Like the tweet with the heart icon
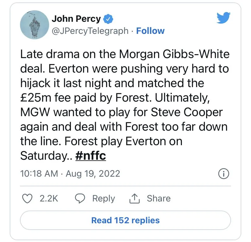This screenshot has height=242, width=251. [x=28, y=198]
